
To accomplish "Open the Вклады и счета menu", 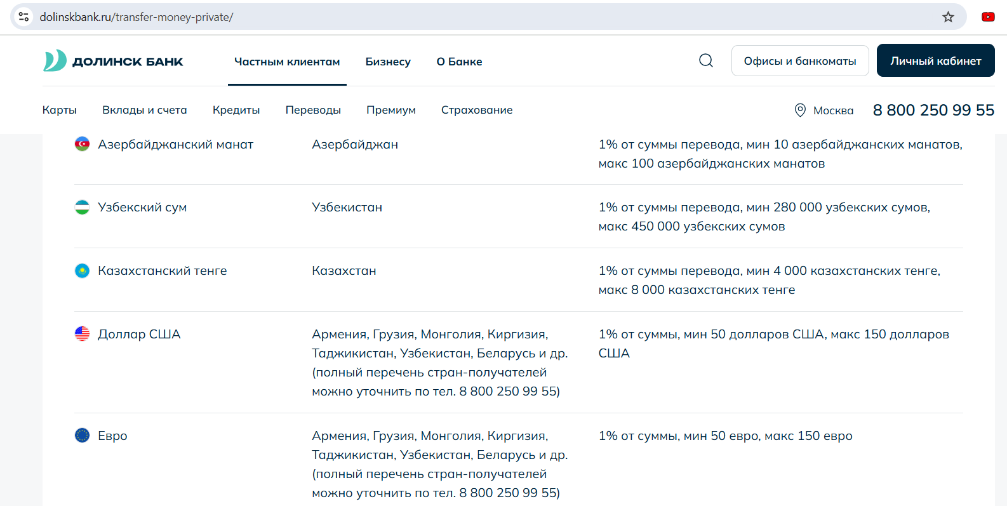I will click(145, 110).
